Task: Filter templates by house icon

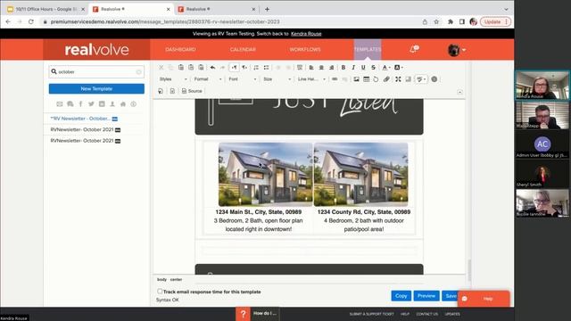Action: pos(123,104)
